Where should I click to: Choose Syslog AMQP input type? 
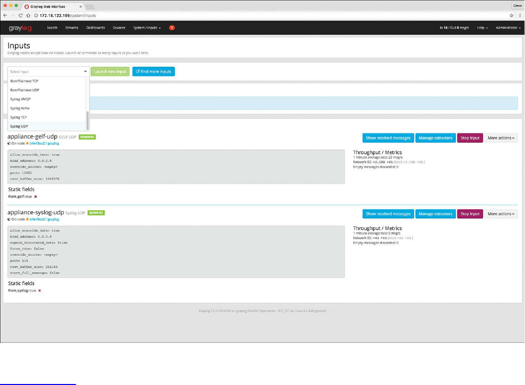point(47,99)
